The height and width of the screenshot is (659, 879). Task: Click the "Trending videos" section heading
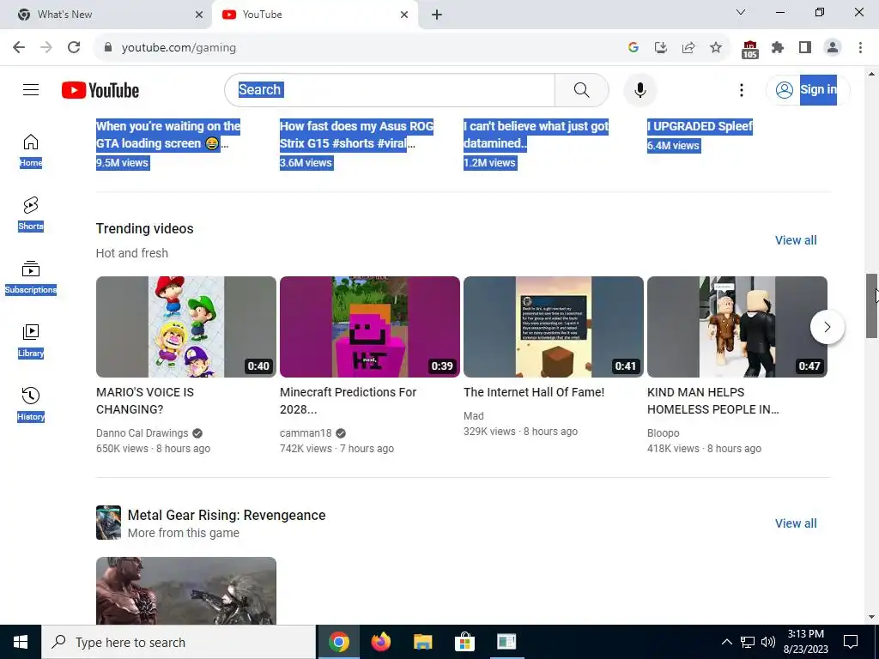[x=144, y=228]
